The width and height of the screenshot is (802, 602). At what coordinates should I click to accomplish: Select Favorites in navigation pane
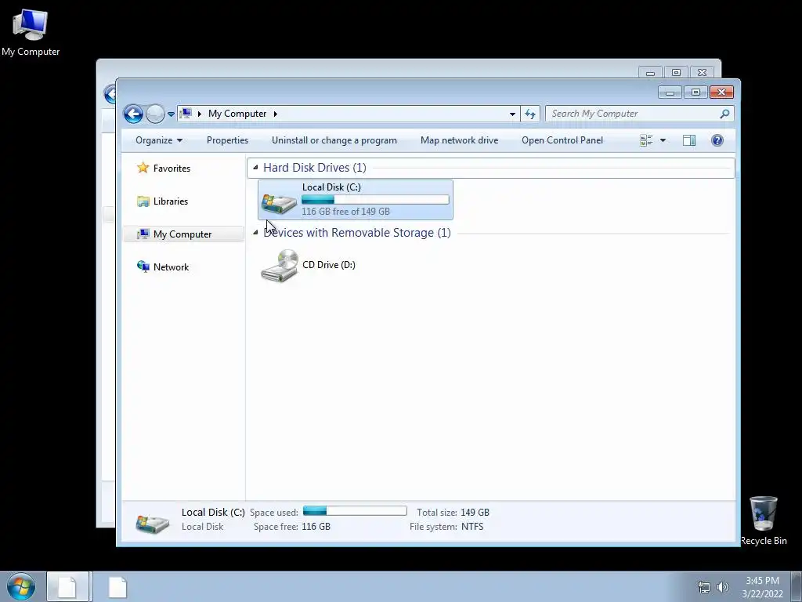coord(172,169)
